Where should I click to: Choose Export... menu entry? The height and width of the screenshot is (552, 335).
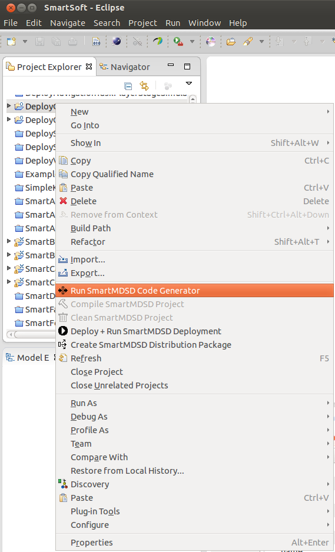point(194,273)
